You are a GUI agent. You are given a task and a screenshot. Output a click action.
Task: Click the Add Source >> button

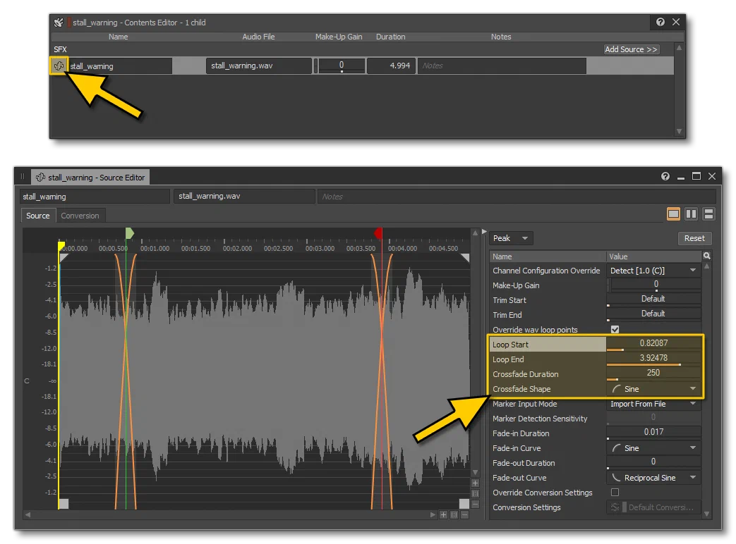632,49
